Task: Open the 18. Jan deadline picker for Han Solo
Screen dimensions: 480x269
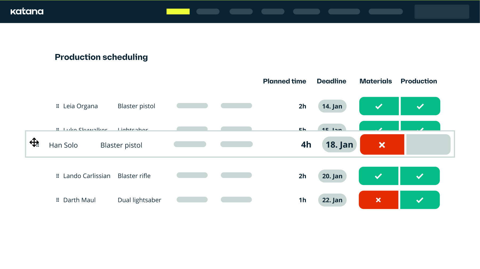Action: pos(339,145)
